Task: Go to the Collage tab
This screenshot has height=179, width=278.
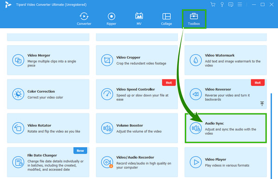Action: click(x=166, y=19)
